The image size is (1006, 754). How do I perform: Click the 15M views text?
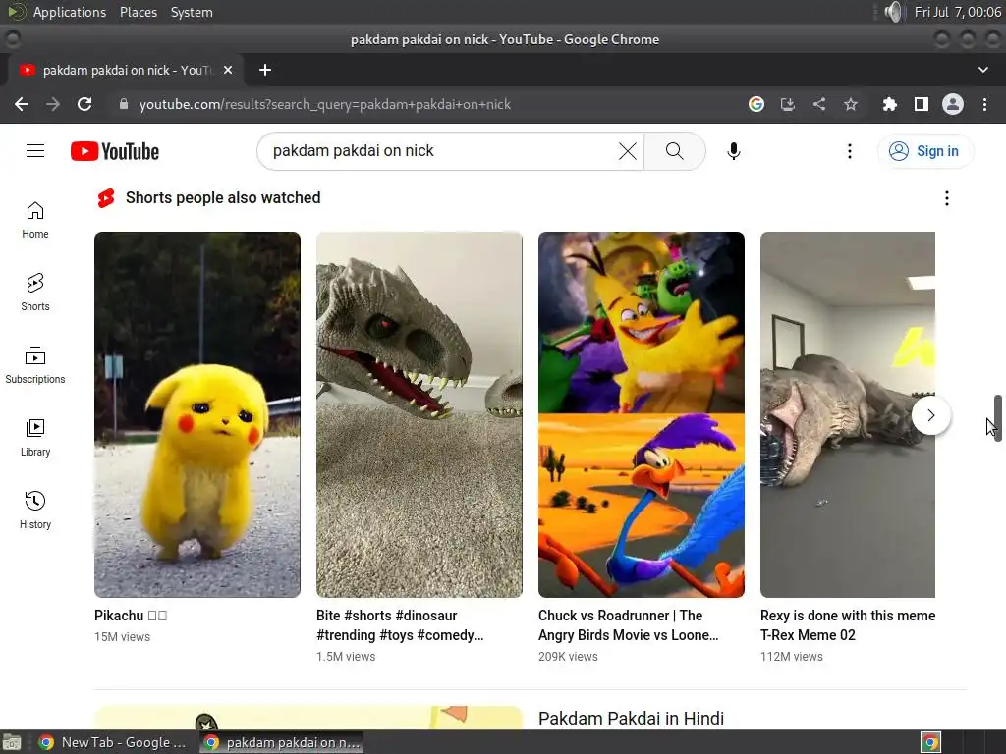[x=122, y=636]
